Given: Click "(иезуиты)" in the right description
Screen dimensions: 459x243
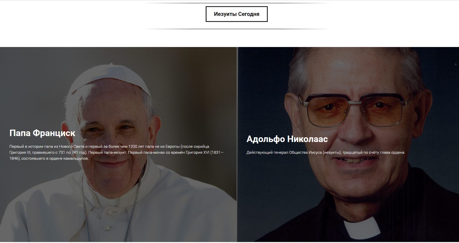Looking at the screenshot, I should tap(332, 152).
